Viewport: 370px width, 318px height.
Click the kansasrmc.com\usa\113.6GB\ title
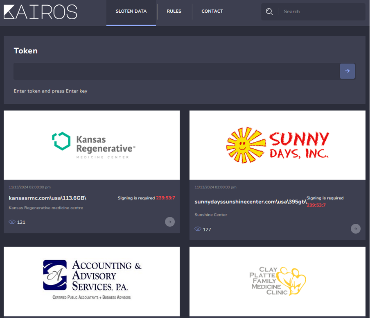47,198
